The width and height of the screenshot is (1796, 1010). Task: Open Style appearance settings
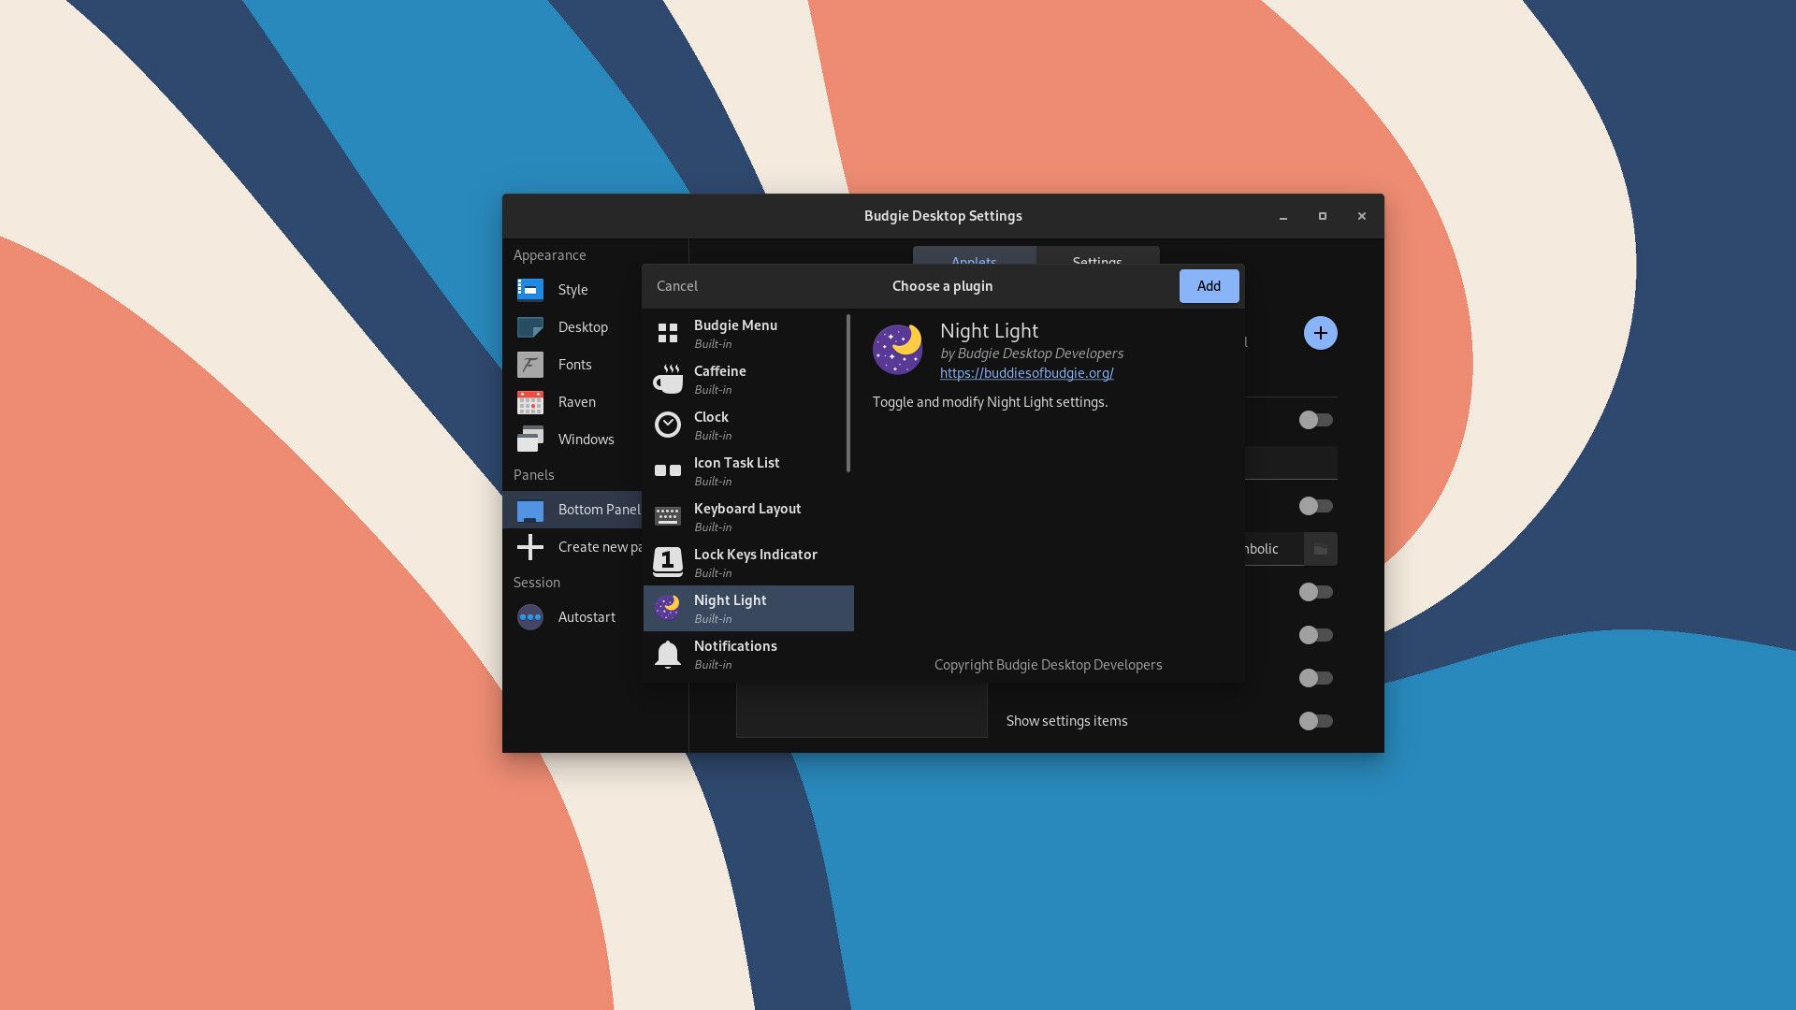click(x=572, y=289)
